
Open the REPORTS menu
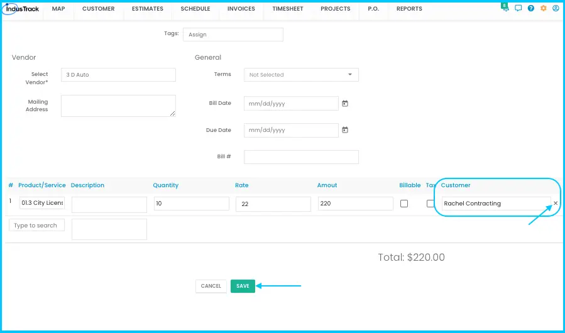click(x=409, y=9)
